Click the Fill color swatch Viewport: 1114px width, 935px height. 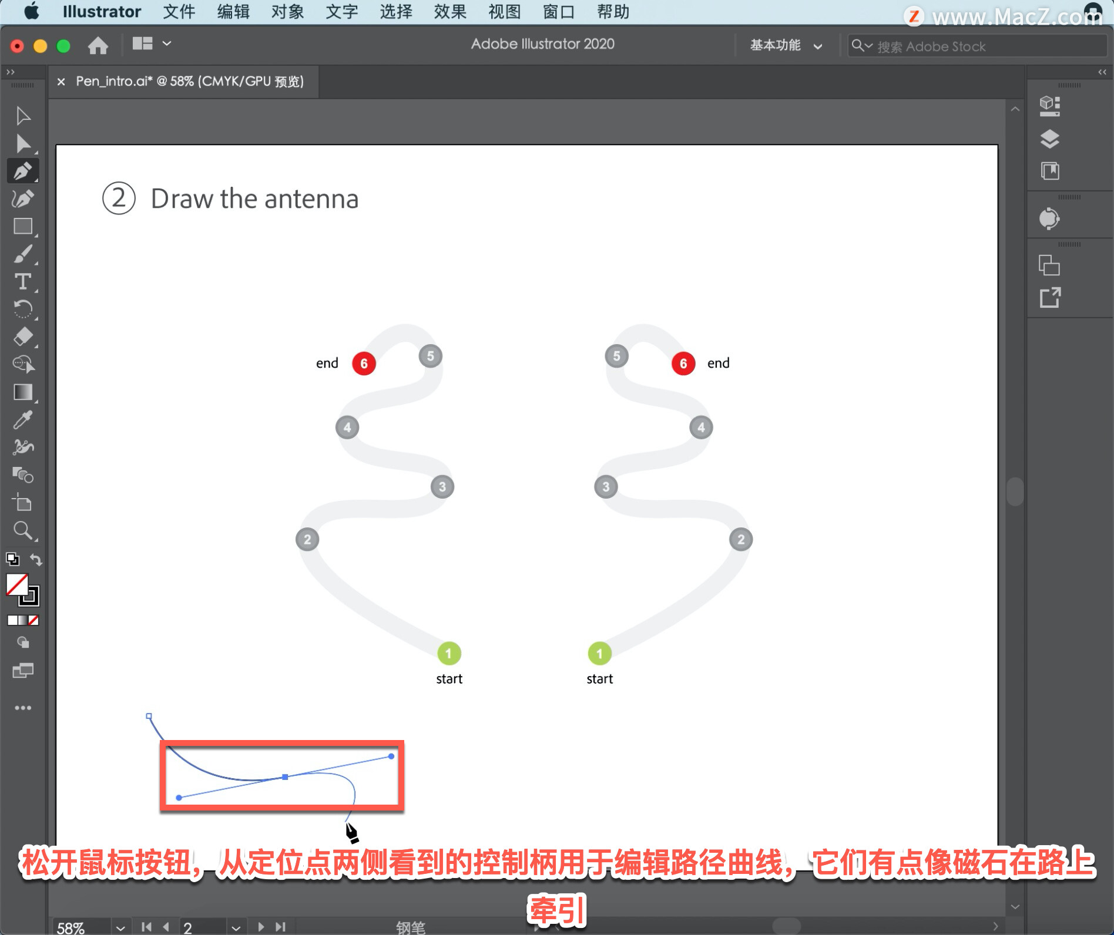coord(16,584)
